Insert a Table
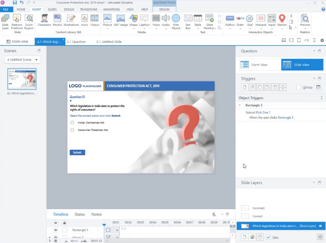 point(198,20)
